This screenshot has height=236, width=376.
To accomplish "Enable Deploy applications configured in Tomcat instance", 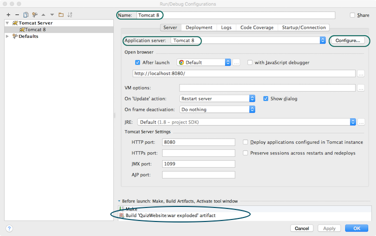I will point(245,142).
